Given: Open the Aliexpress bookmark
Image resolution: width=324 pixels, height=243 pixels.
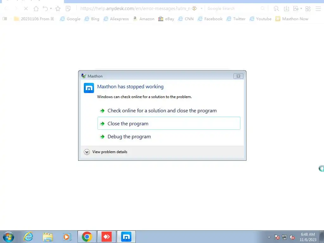Looking at the screenshot, I should (116, 19).
